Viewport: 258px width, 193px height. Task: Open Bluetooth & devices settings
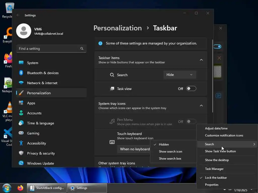click(51, 73)
